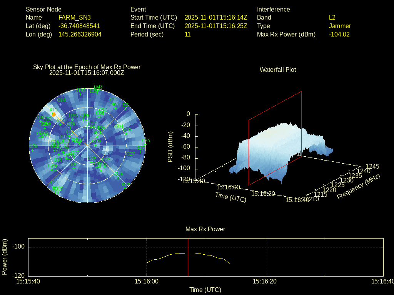
Task: Click the Waterfall Plot title
Action: (277, 70)
